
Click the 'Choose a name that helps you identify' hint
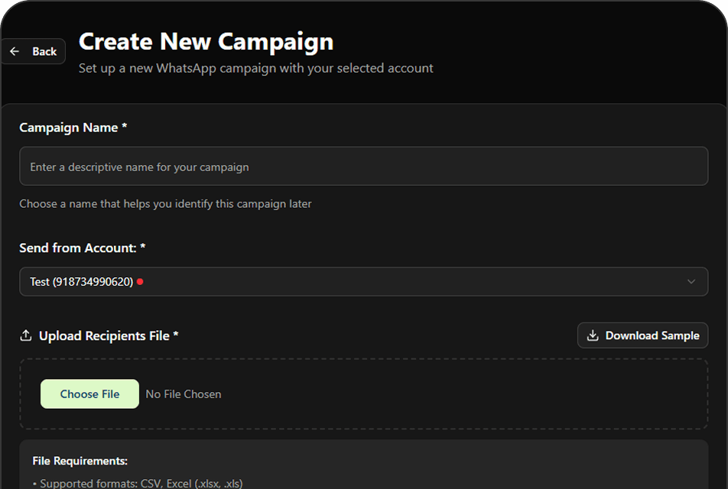[165, 204]
